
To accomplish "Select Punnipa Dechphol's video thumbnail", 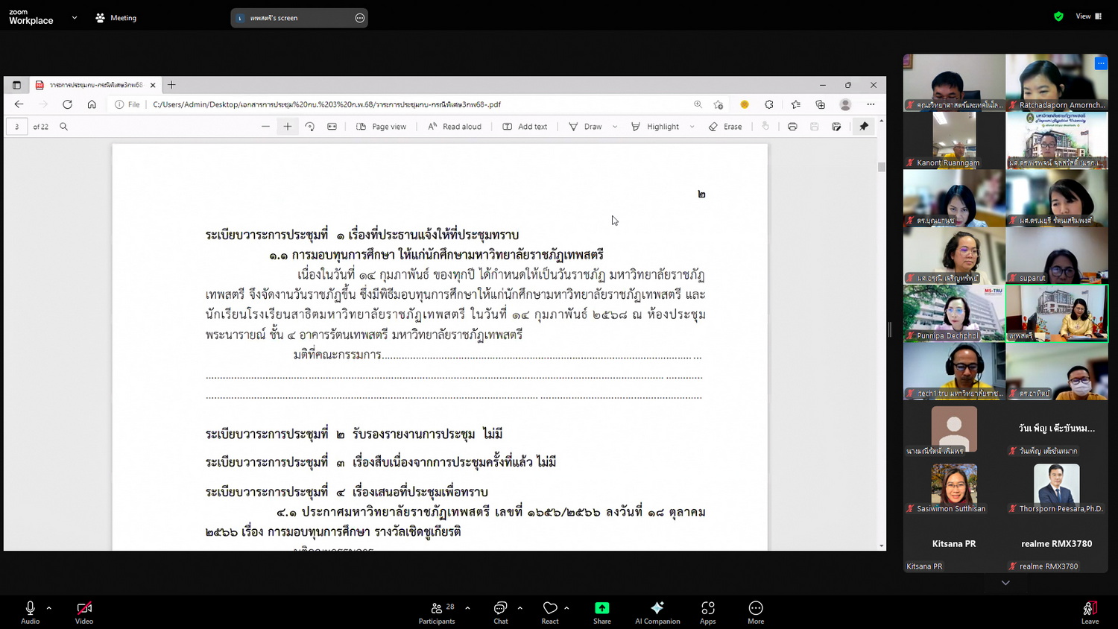I will pyautogui.click(x=953, y=313).
